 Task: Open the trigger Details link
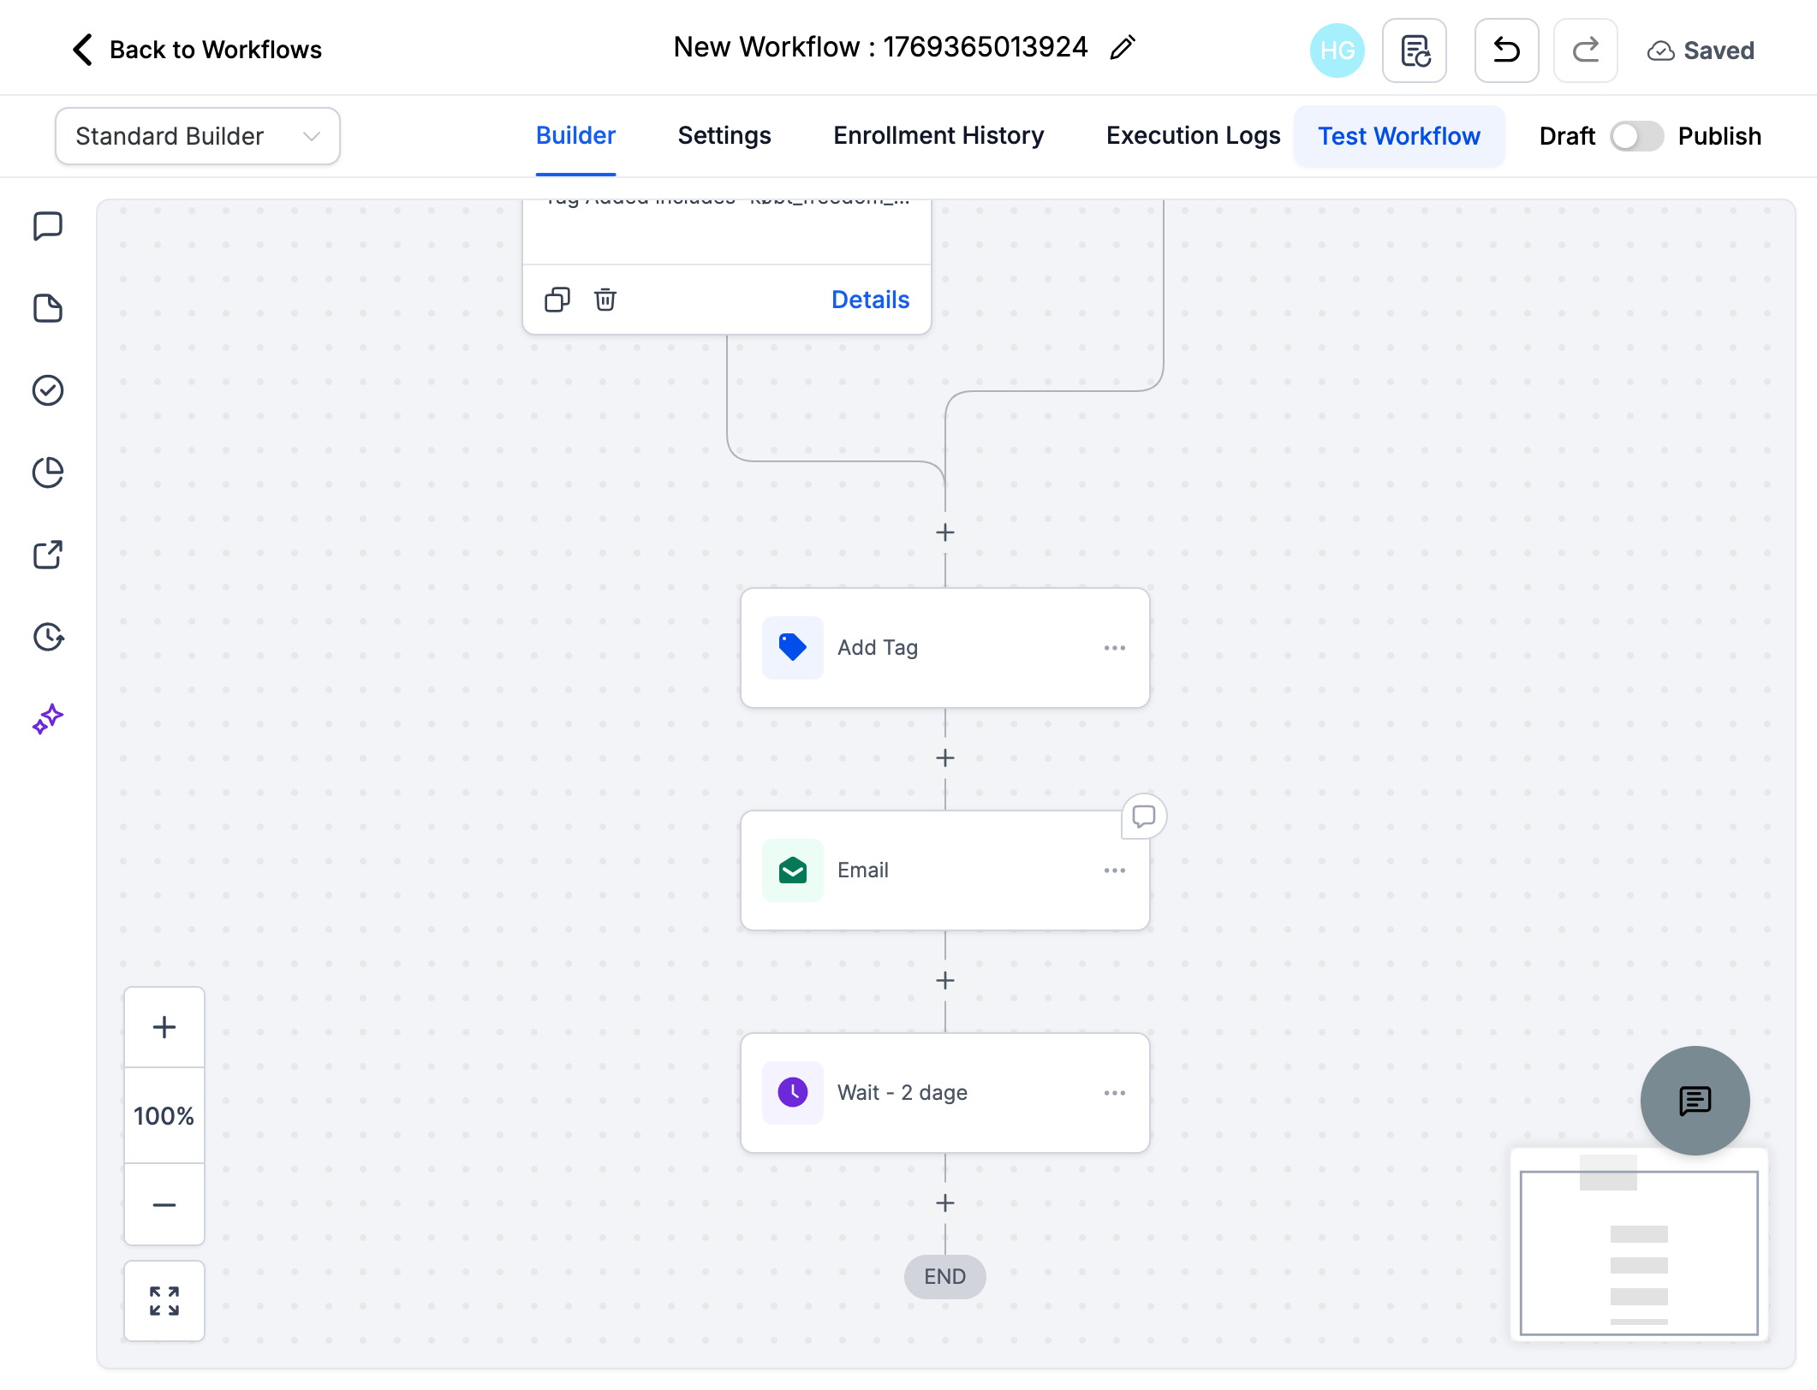(x=870, y=300)
